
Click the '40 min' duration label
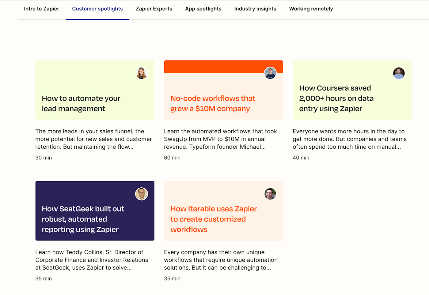point(301,158)
